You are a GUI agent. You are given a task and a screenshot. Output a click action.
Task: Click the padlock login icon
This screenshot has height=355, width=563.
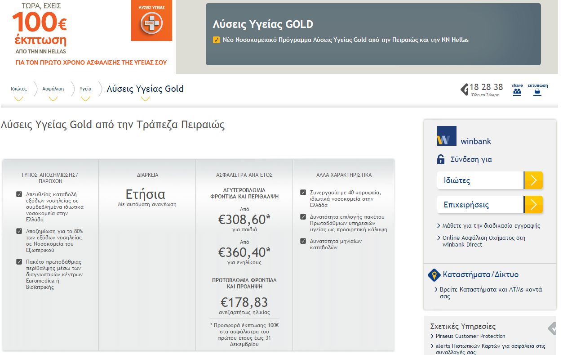point(441,159)
